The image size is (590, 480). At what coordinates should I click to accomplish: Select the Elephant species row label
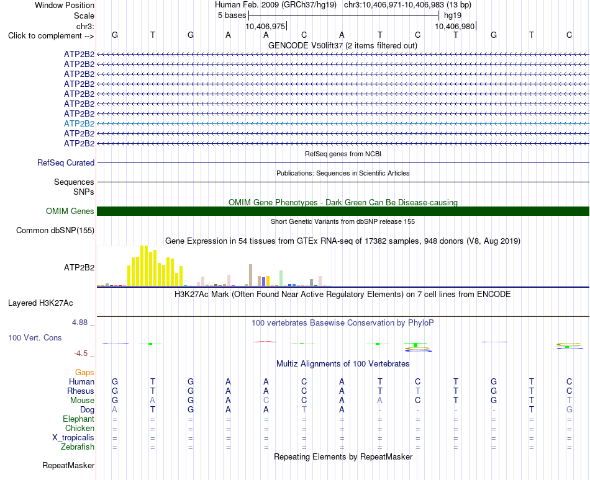point(79,419)
